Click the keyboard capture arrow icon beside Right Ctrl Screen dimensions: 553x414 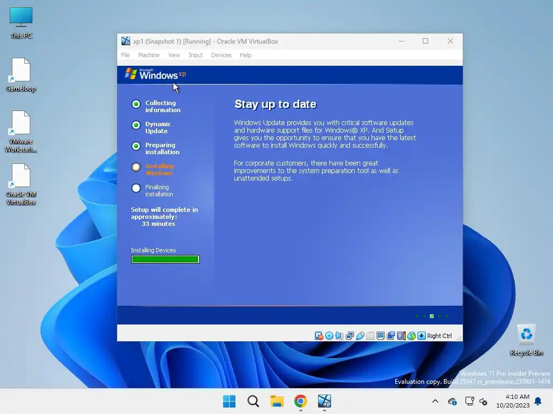[x=421, y=336]
